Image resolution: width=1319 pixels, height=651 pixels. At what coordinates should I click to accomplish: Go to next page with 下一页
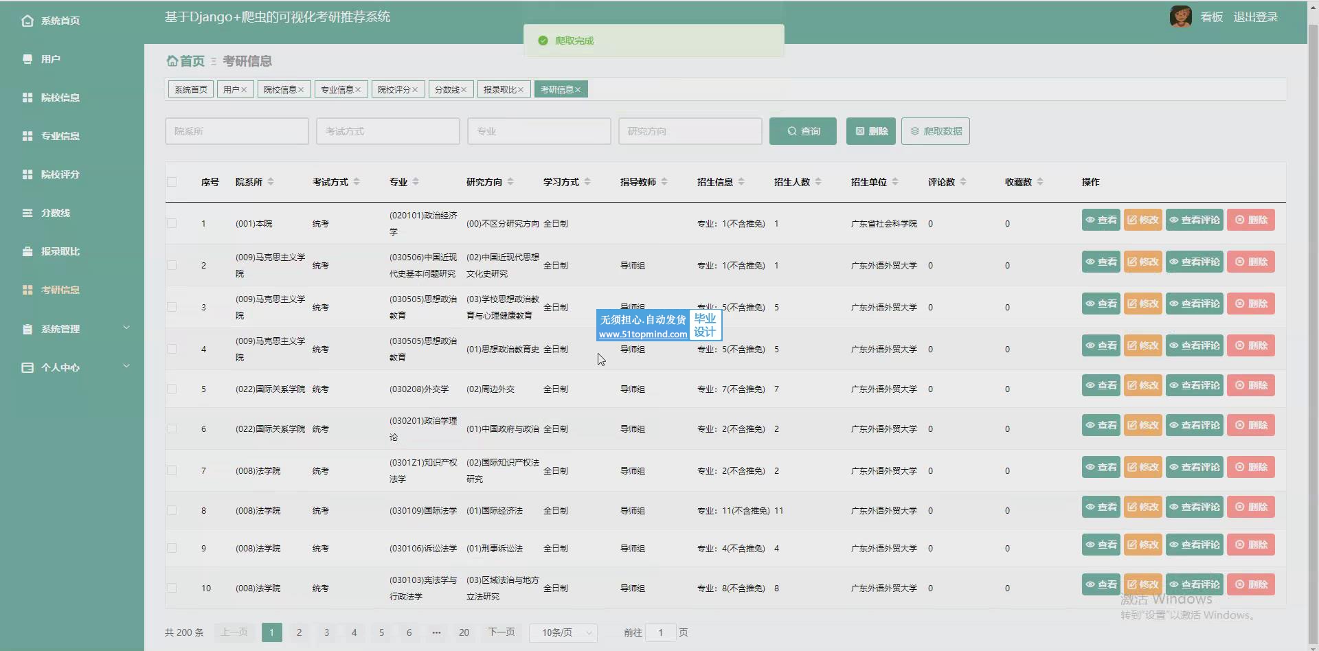pyautogui.click(x=501, y=632)
